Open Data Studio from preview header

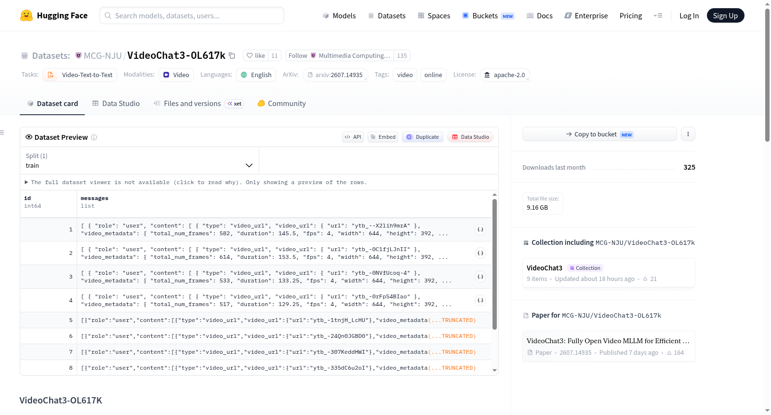click(x=470, y=137)
